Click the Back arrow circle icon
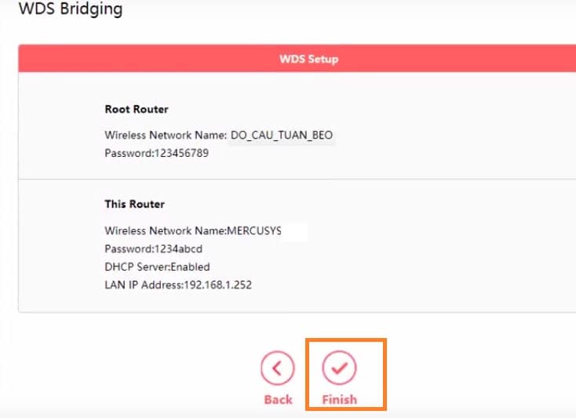Image resolution: width=576 pixels, height=418 pixels. click(278, 368)
